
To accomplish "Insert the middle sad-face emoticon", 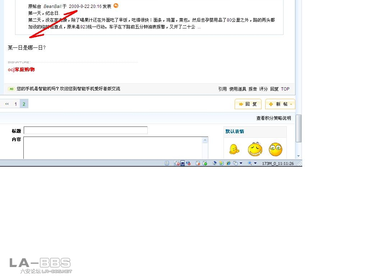I will tap(255, 149).
